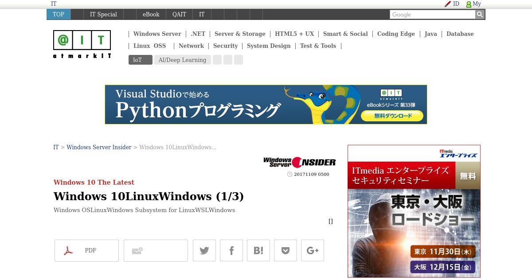
Task: Go to Security category
Action: (x=225, y=46)
